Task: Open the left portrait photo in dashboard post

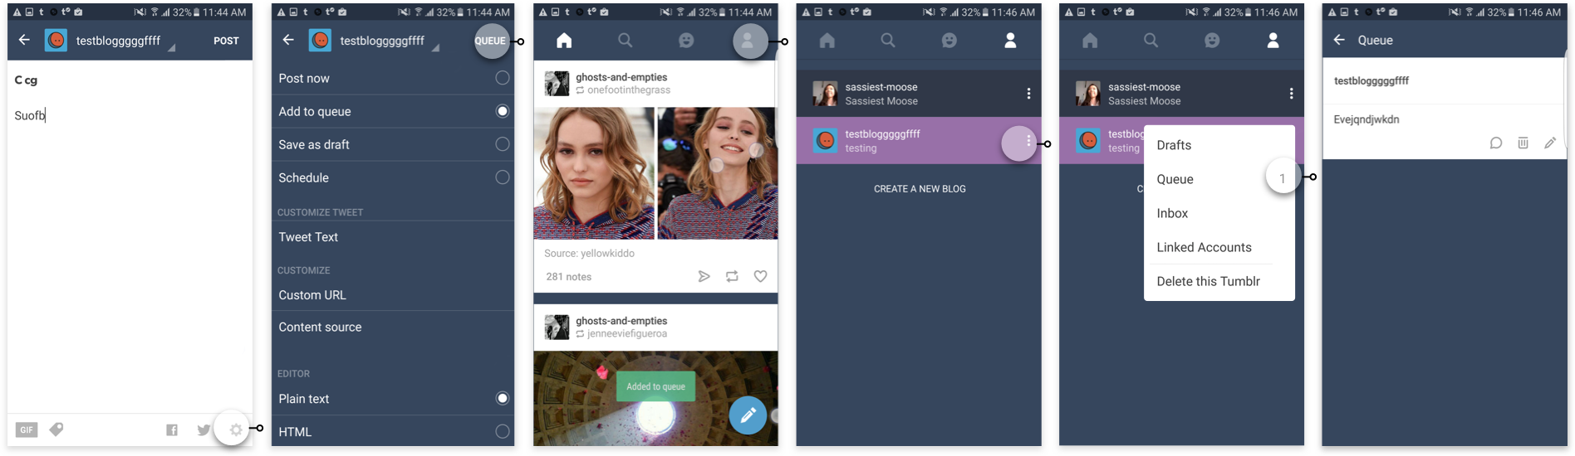Action: (594, 173)
